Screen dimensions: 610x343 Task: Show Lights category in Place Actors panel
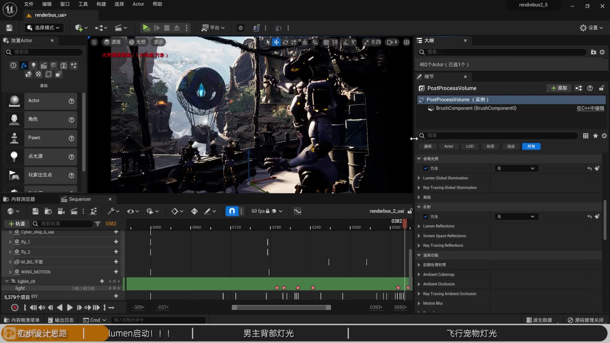[x=33, y=65]
